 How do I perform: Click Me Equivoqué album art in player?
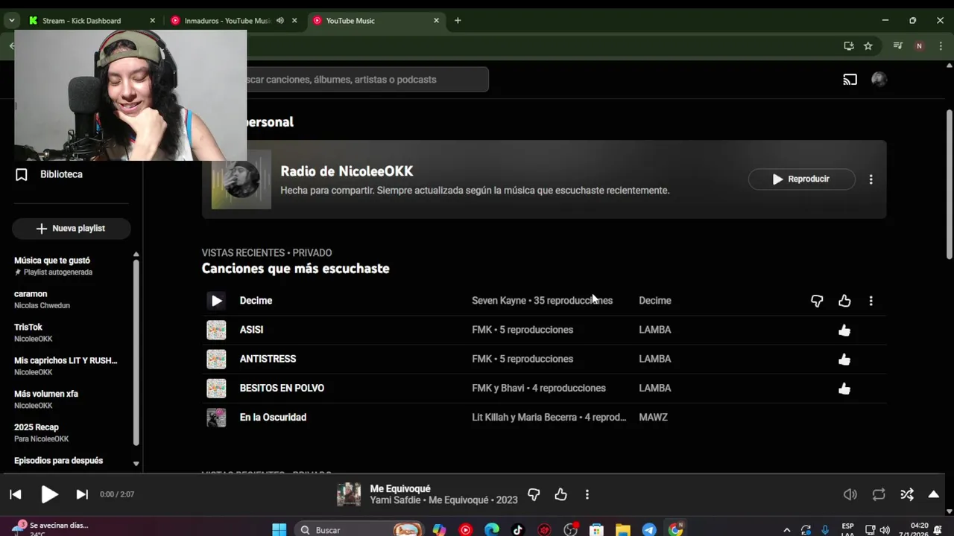click(349, 494)
